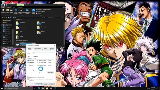This screenshot has width=160, height=90.
Task: Show hidden system tray icons
Action: pos(147,88)
